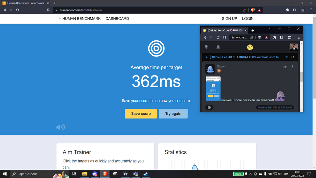This screenshot has height=178, width=316.
Task: Favorite the forum topic with the star icon
Action: coord(287,57)
